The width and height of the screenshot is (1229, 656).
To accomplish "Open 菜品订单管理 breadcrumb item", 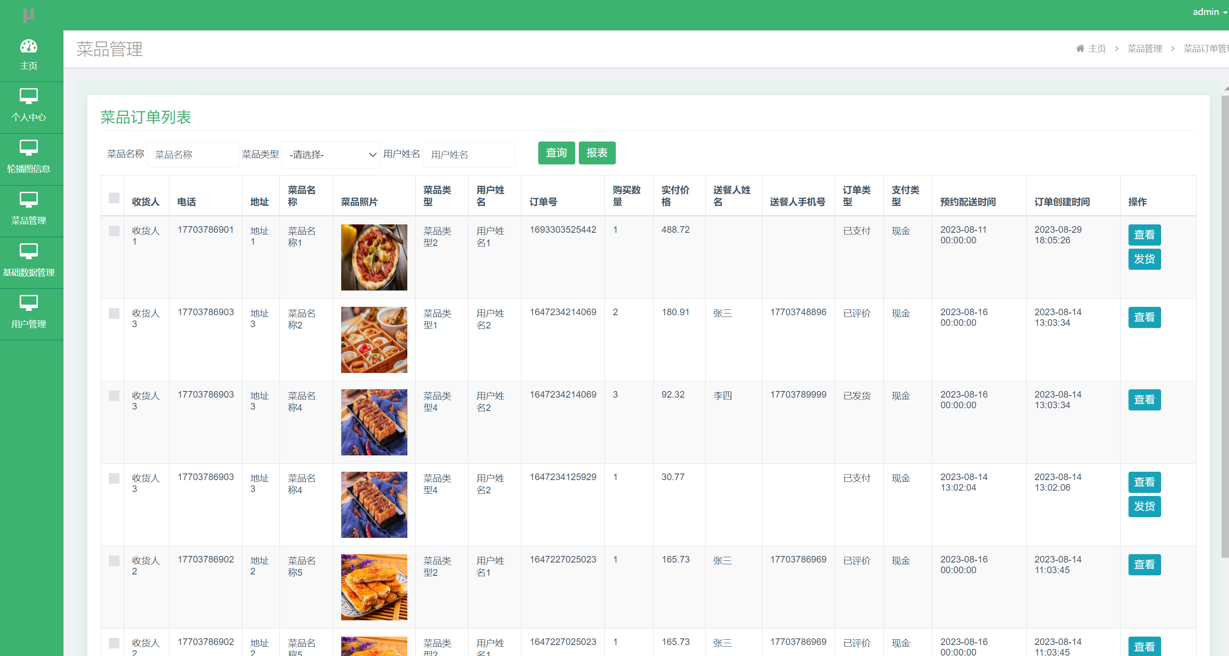I will [1207, 48].
